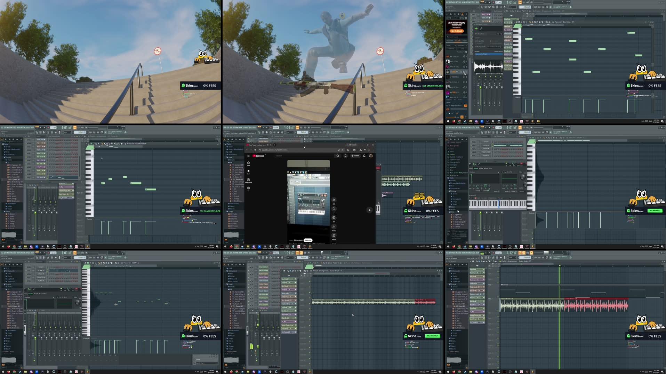This screenshot has height=374, width=666.
Task: Click the snap magnet icon in 4:12 playlist toolbar
Action: click(x=473, y=261)
